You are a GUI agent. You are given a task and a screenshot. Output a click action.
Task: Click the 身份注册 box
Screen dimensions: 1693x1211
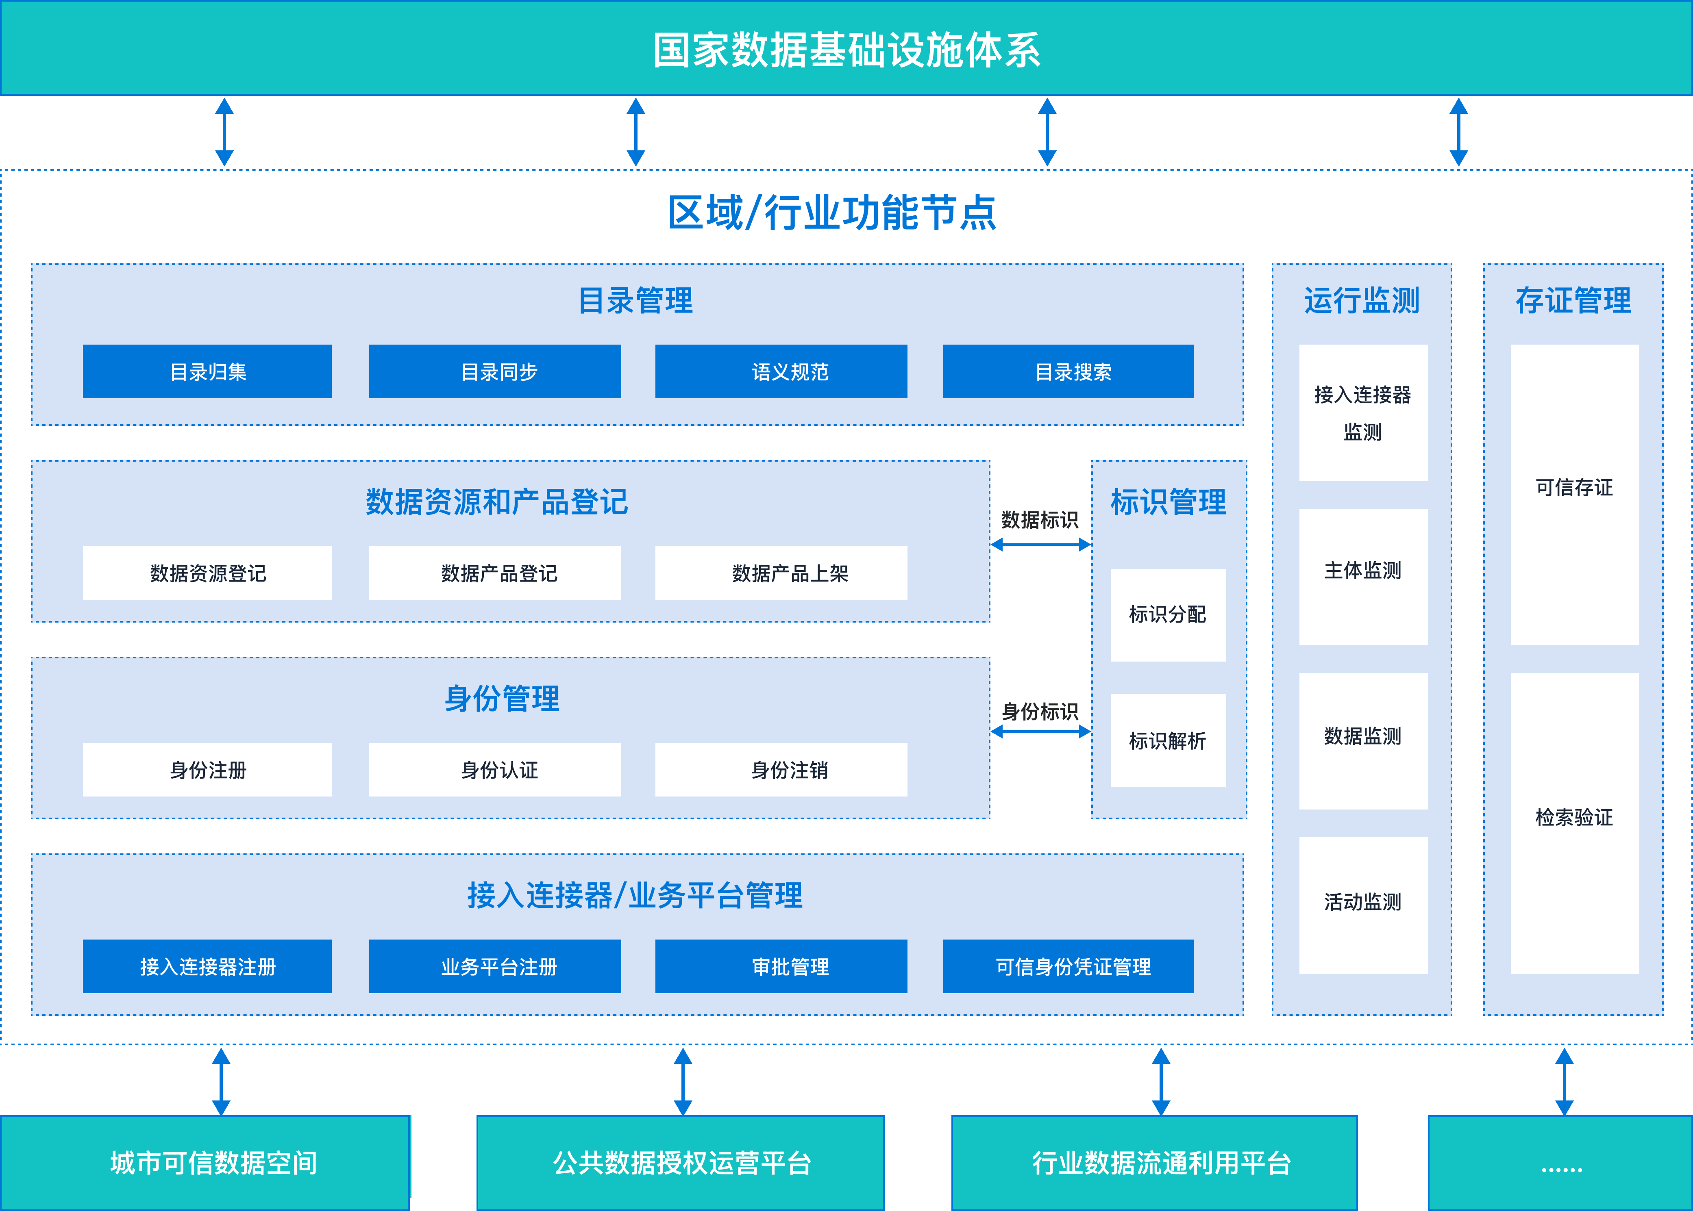(207, 770)
